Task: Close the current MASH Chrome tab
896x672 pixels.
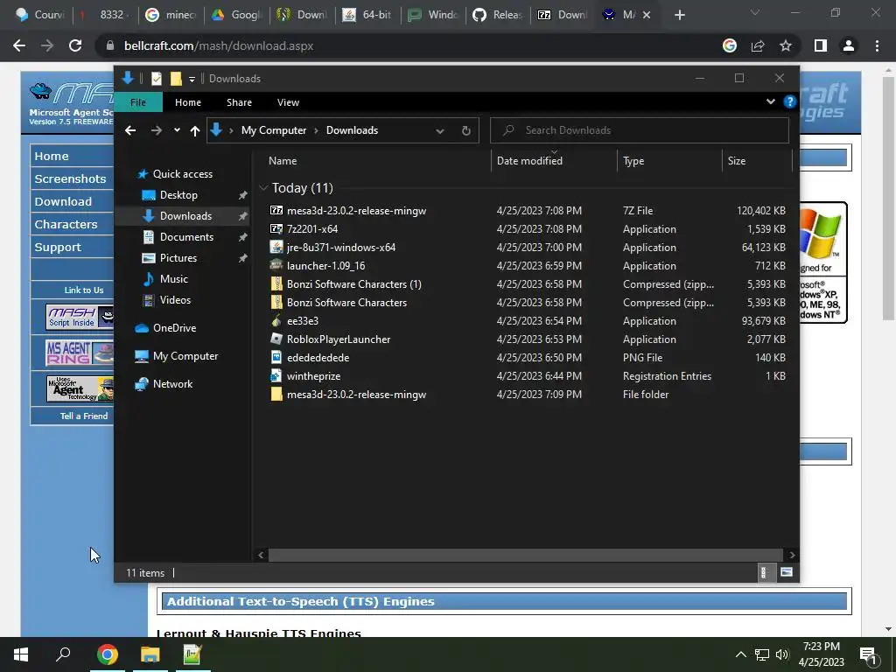Action: 647,15
